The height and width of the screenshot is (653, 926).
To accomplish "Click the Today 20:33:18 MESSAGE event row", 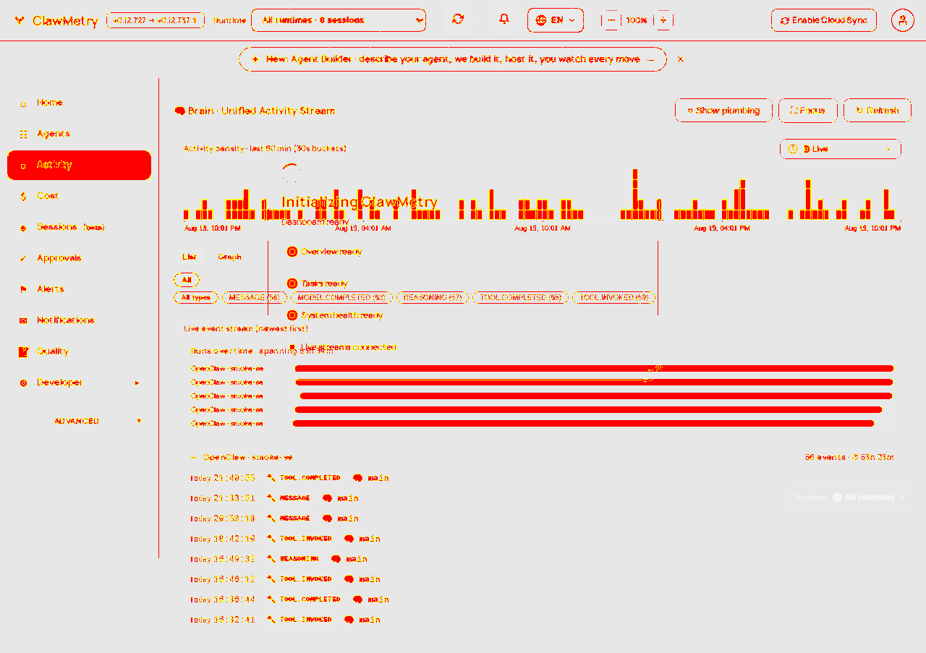I will 541,518.
